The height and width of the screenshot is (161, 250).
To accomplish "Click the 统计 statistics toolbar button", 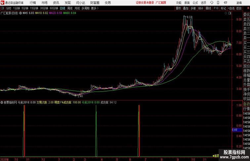I will (201, 8).
